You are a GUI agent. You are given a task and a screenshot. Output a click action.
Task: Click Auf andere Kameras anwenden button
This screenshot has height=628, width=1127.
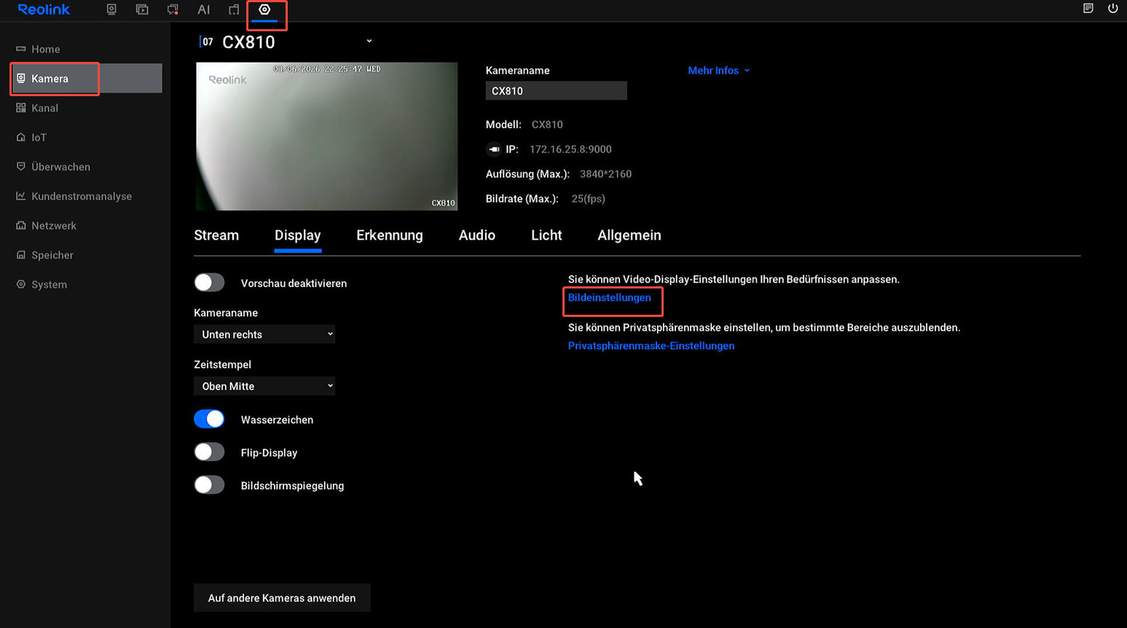(282, 598)
